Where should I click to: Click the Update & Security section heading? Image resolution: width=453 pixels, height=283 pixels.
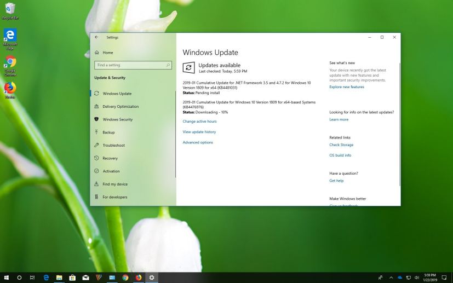[x=110, y=78]
